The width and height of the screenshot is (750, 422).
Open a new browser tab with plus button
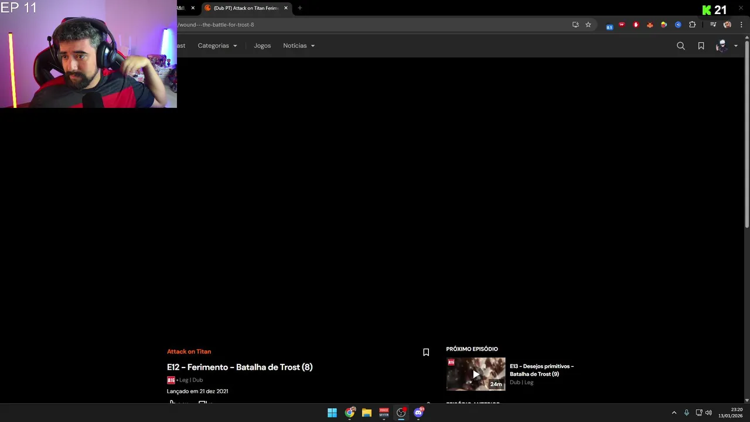[x=299, y=8]
